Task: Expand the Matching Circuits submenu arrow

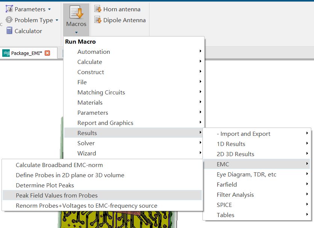Action: click(200, 92)
